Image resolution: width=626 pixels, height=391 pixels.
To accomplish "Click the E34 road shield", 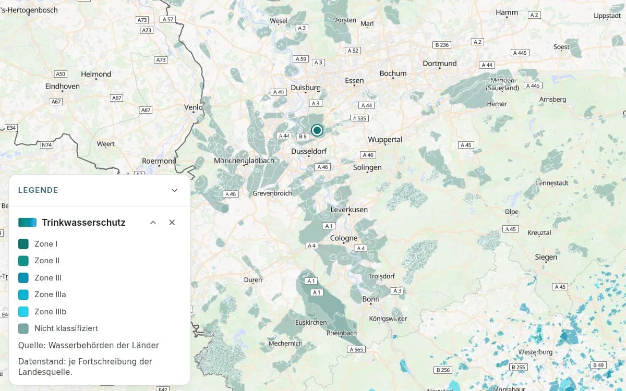I will pos(11,128).
